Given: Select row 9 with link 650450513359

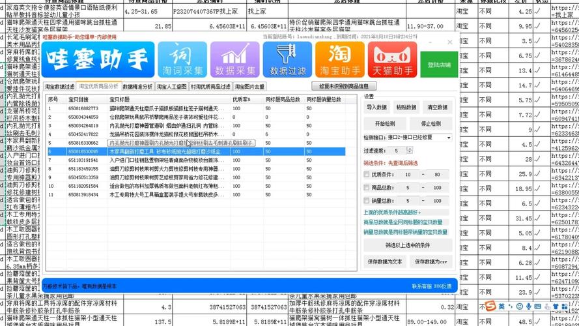Looking at the screenshot, I should (x=197, y=177).
